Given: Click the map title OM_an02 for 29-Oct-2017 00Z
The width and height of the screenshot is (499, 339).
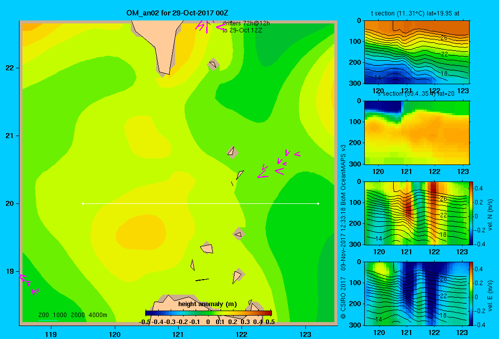Looking at the screenshot, I should [177, 13].
